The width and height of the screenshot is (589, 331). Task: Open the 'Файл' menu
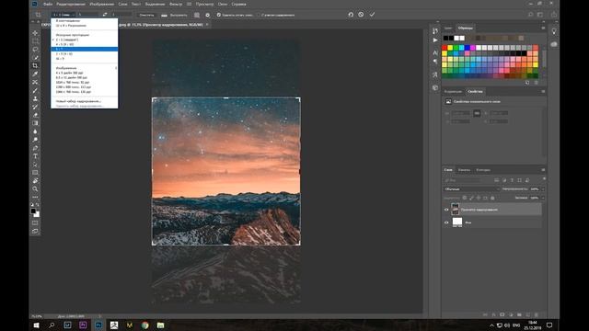[48, 4]
